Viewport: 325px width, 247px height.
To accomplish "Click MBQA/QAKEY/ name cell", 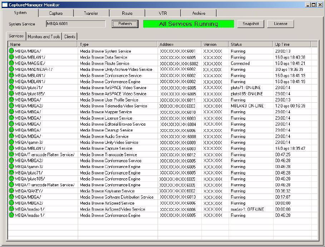I will pos(29,191).
